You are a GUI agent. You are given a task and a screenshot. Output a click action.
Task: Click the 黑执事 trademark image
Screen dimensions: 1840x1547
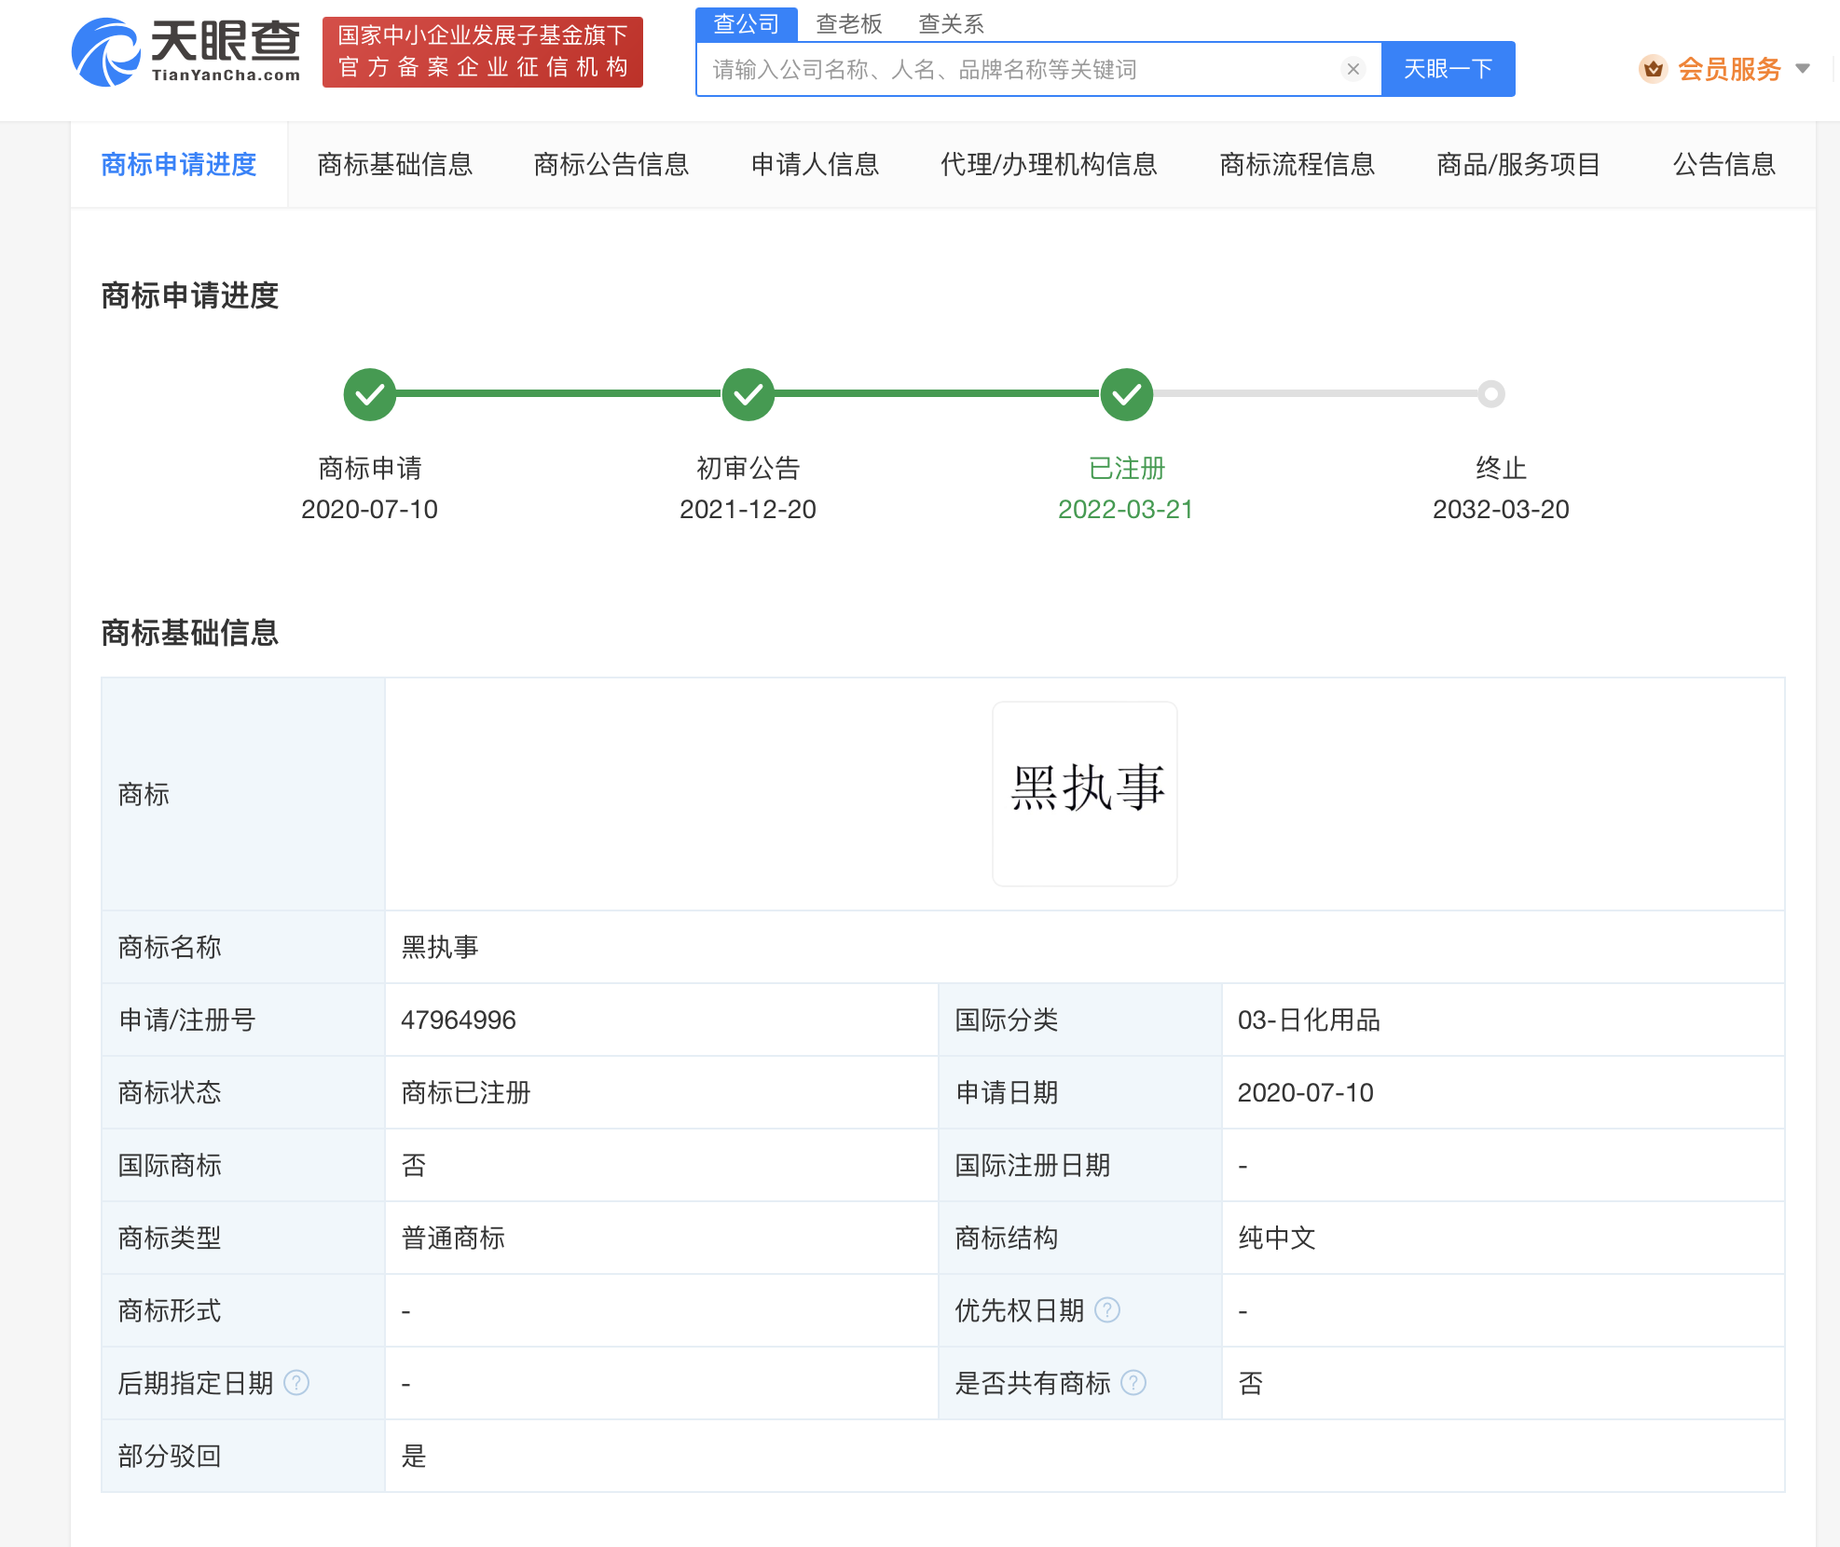point(1085,794)
